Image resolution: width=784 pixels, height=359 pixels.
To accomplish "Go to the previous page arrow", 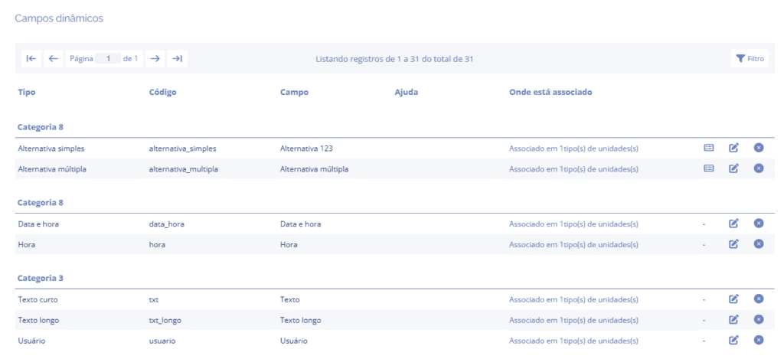I will pos(53,59).
